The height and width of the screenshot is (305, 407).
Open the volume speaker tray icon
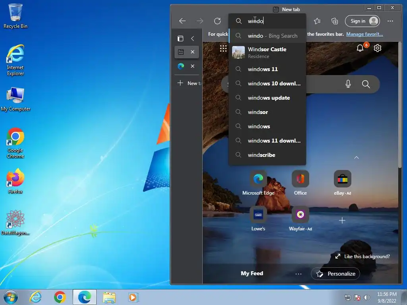click(x=366, y=297)
